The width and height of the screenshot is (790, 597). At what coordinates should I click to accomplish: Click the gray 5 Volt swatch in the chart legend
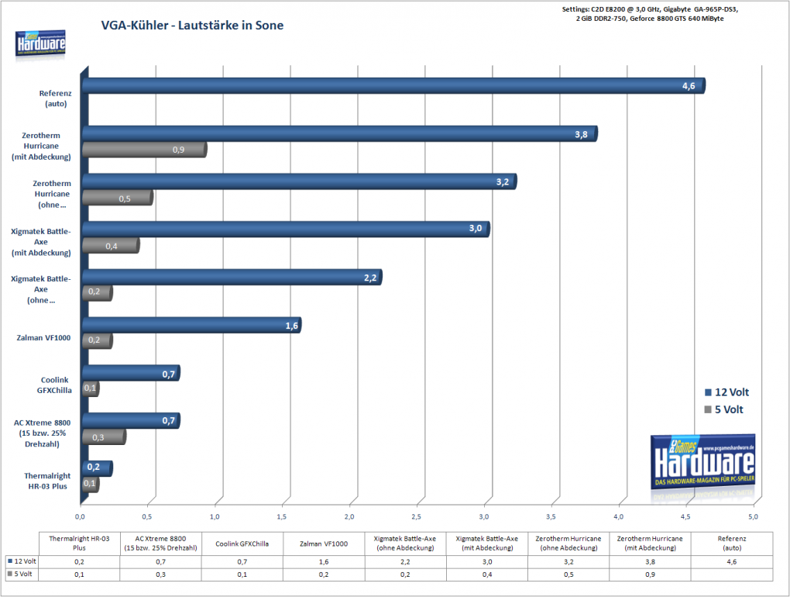click(x=708, y=409)
